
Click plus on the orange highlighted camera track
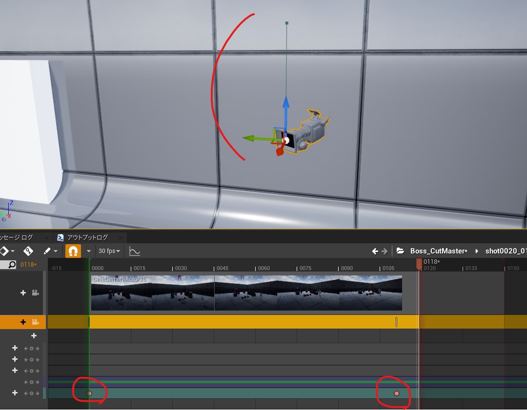point(23,322)
